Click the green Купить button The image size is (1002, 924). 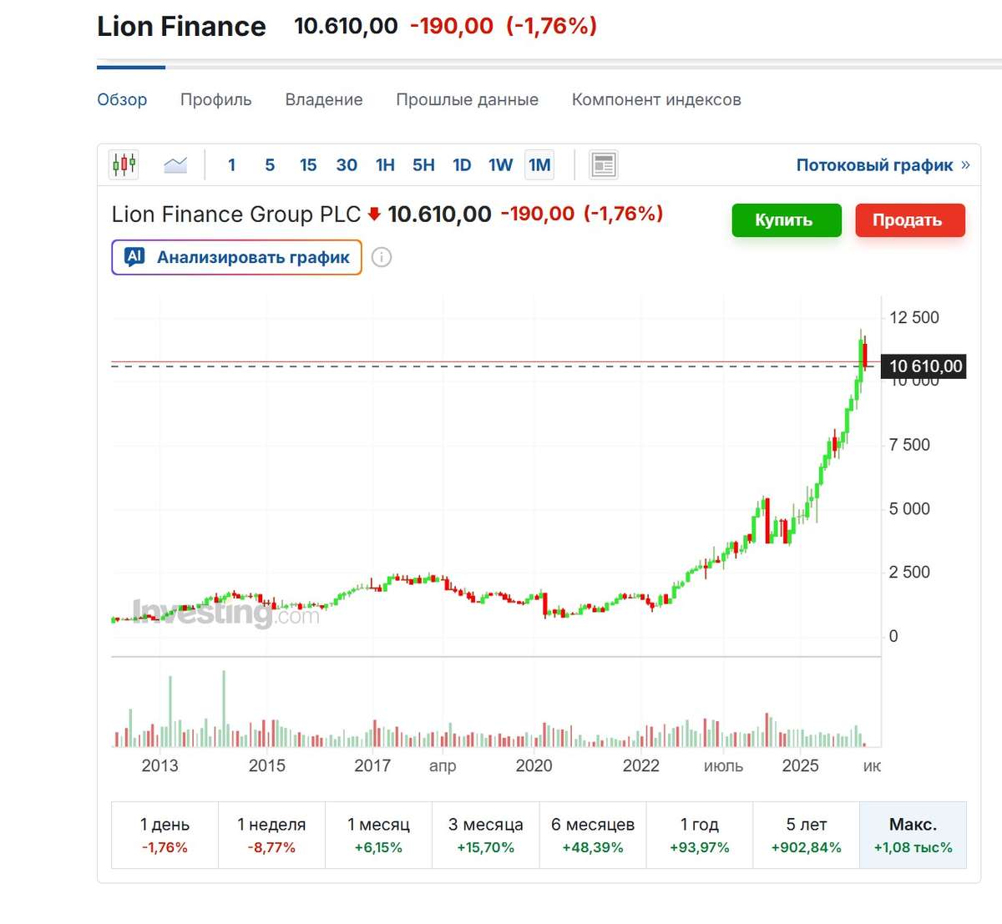787,220
